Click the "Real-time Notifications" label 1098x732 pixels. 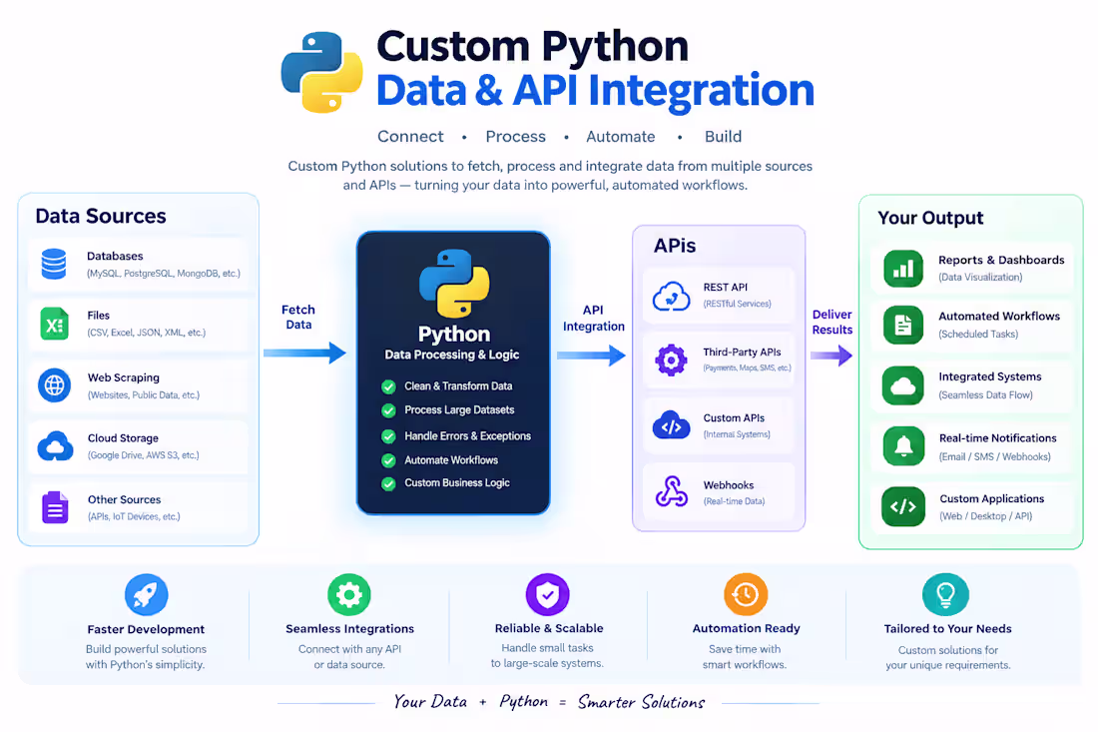(x=998, y=438)
